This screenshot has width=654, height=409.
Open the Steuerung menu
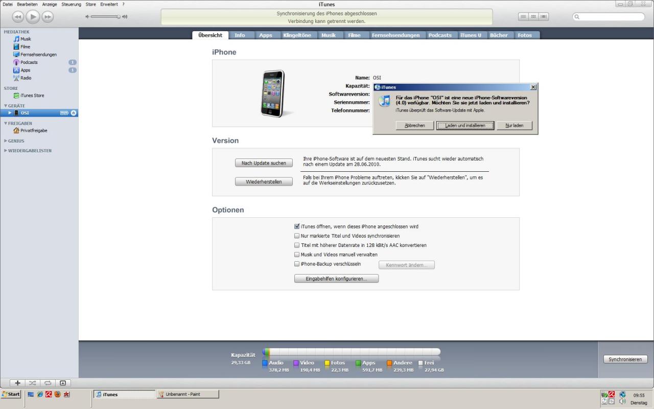(72, 4)
